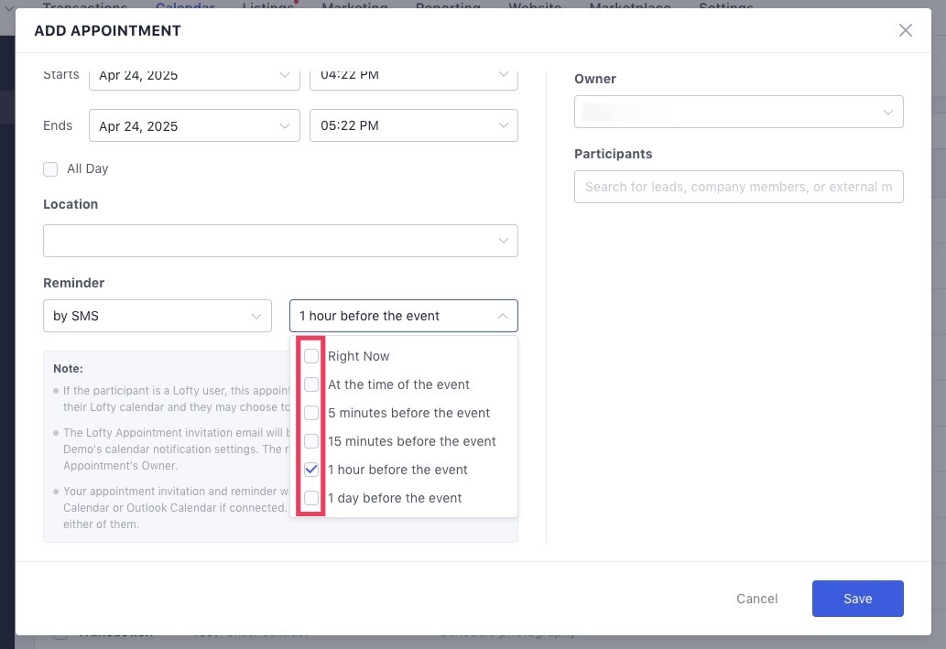Open the start time dropdown showing 04:22 PM
Image resolution: width=946 pixels, height=649 pixels.
[x=413, y=74]
